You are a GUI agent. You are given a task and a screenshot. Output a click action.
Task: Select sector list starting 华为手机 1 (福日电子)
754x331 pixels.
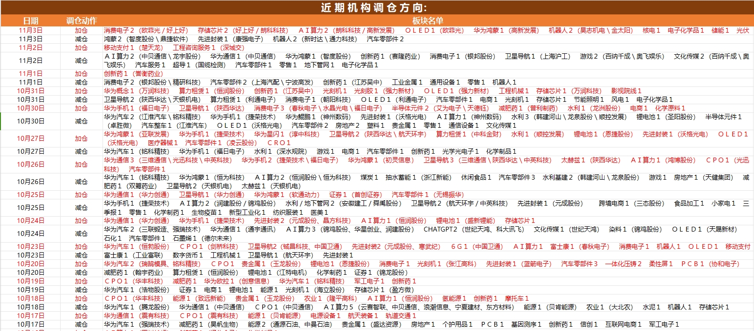pos(394,108)
